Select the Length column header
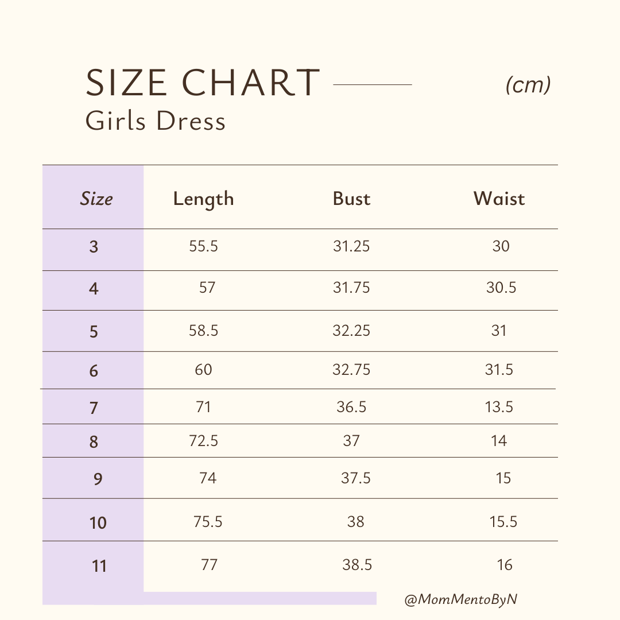 point(203,199)
